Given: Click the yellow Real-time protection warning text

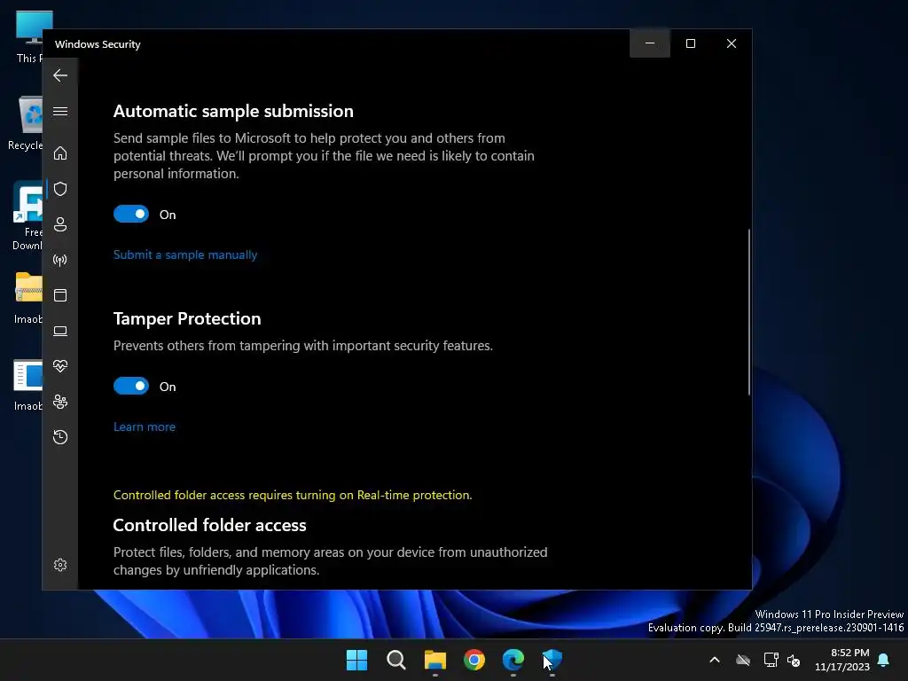Looking at the screenshot, I should [x=293, y=495].
